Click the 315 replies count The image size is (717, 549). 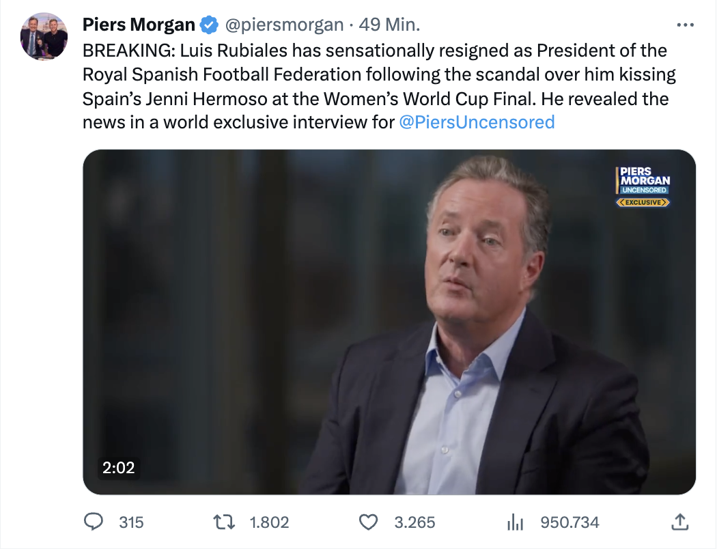(131, 522)
